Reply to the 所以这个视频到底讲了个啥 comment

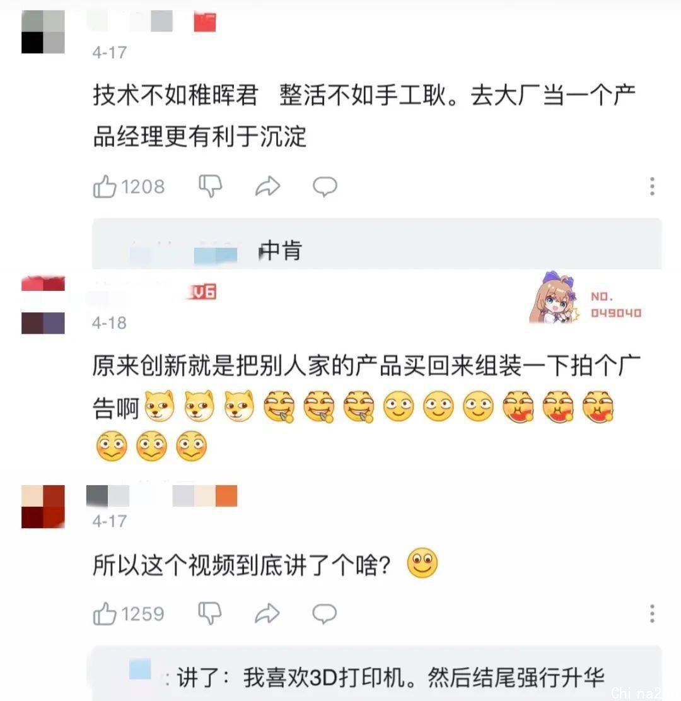point(324,613)
